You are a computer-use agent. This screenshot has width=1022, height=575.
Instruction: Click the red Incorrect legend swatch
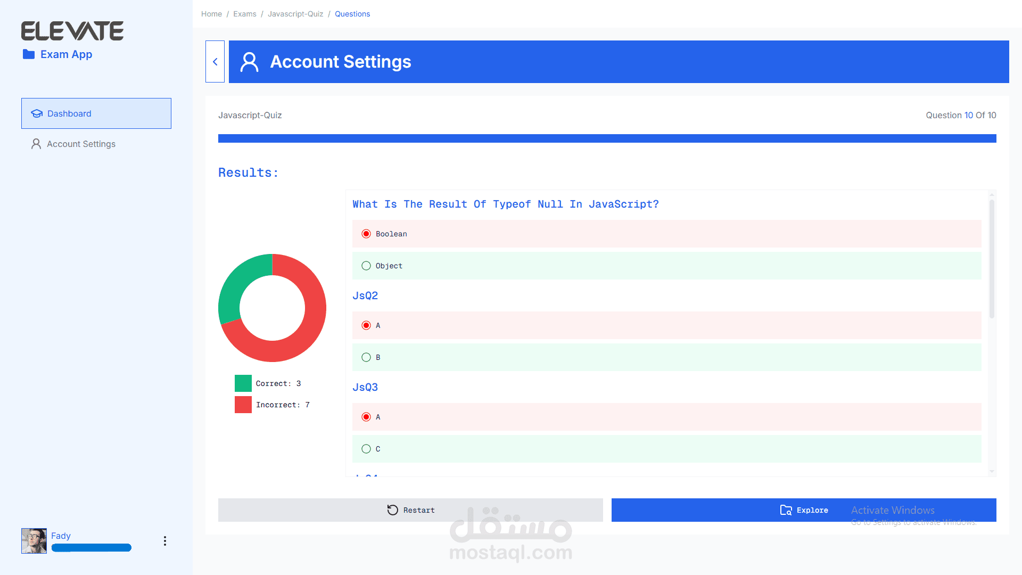(x=243, y=405)
